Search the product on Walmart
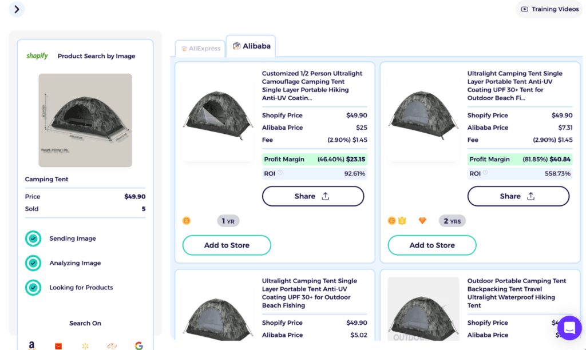 [x=85, y=345]
